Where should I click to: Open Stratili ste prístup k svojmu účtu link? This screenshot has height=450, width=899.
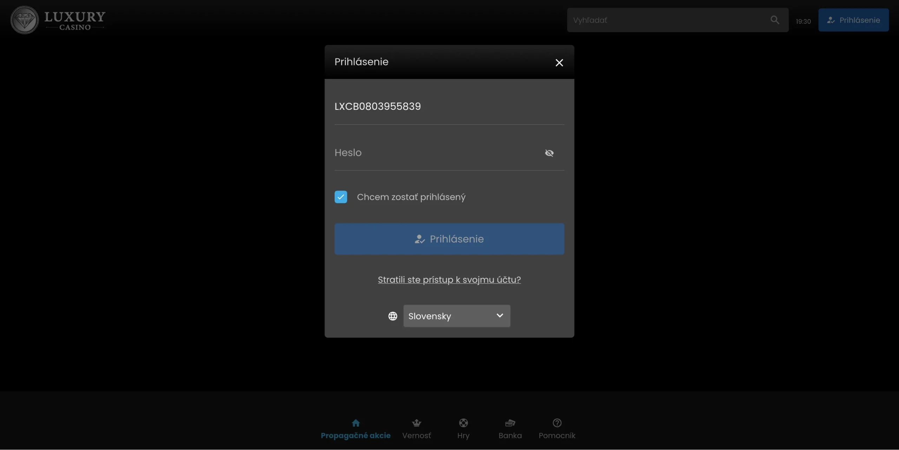[x=449, y=280]
